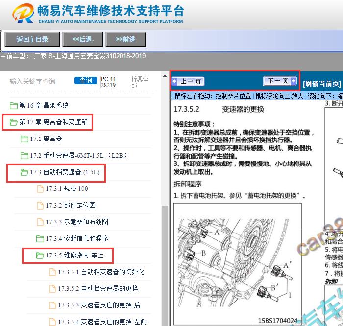Click document icon beside 17.3.5.1 自动挡变速器的初始化

52,272
